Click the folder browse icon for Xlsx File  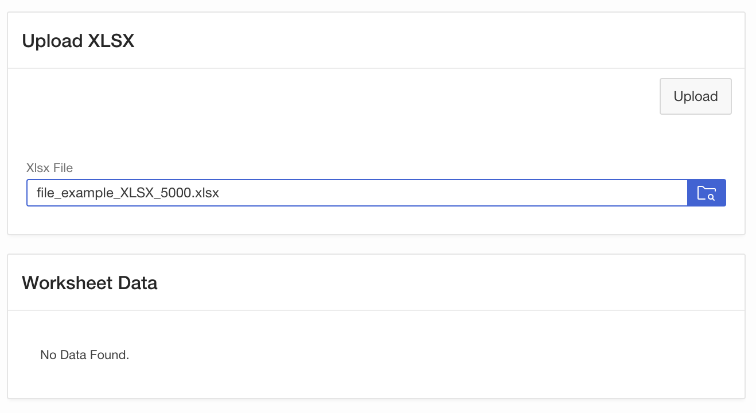[706, 193]
